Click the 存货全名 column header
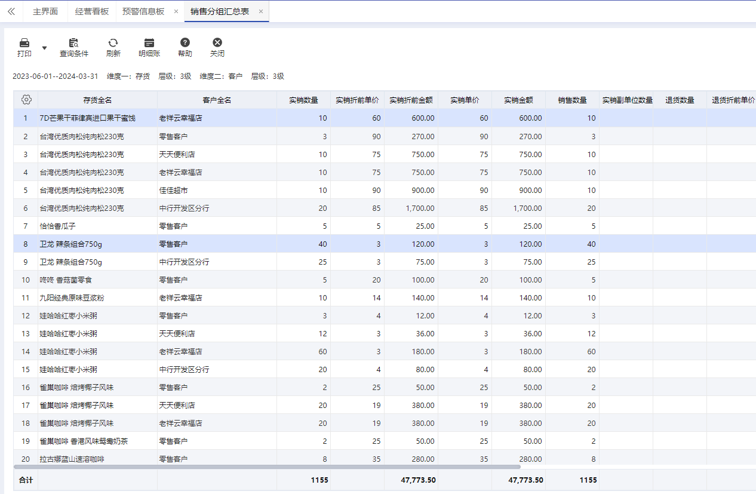The image size is (756, 494). (97, 100)
